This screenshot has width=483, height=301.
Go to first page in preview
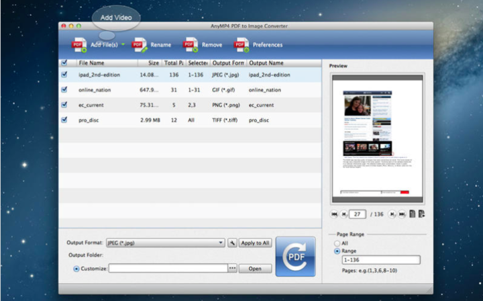[334, 214]
